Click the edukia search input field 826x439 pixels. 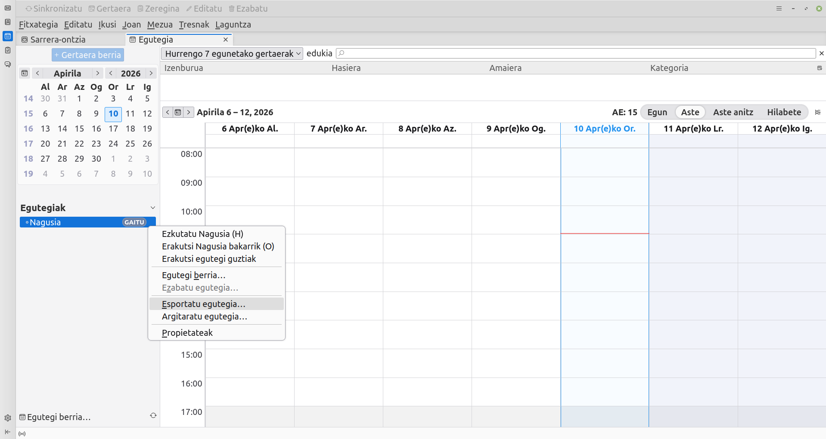point(577,53)
